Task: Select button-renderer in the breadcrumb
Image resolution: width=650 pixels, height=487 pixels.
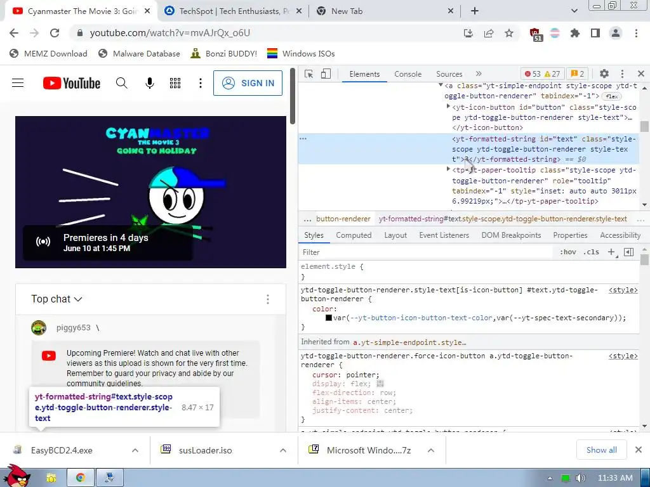Action: coord(343,219)
